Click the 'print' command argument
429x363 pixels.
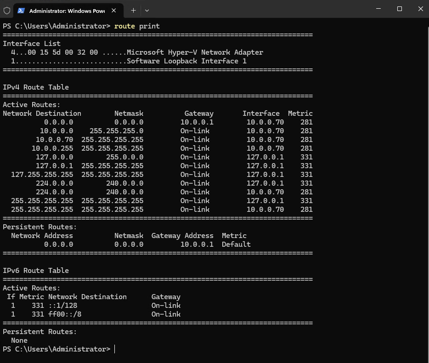[x=149, y=26]
